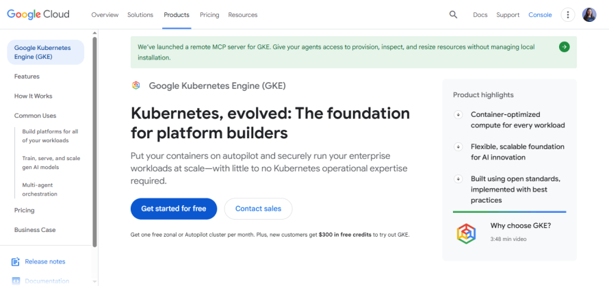The height and width of the screenshot is (286, 609).
Task: Select Train, serve, and scale gen AI models
Action: [51, 163]
